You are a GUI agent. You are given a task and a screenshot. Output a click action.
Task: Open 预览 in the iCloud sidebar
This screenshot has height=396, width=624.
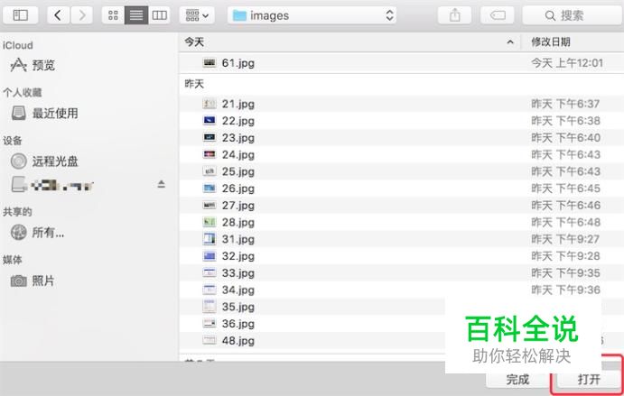pos(42,65)
